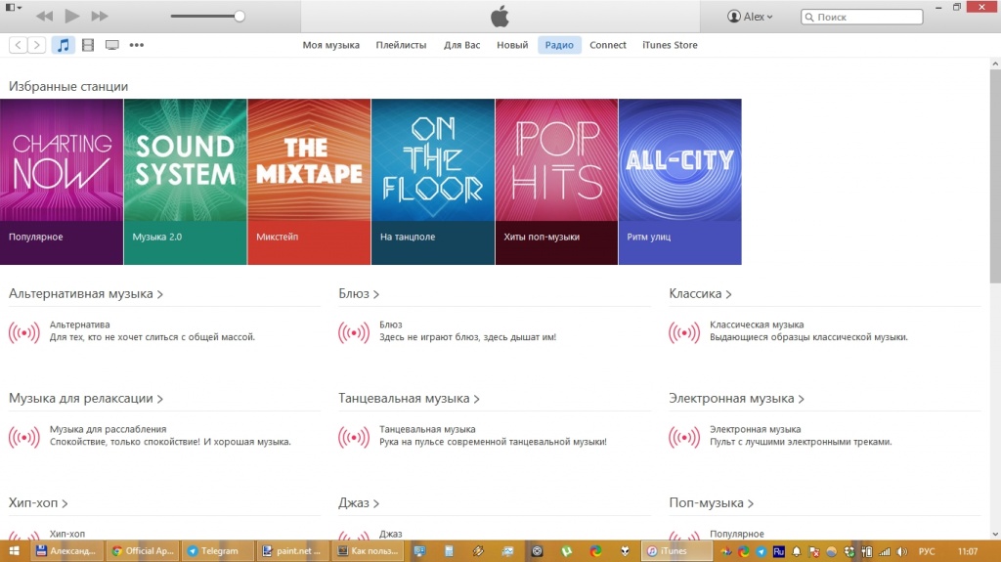Screen dimensions: 1001x562
Task: Open the Альтернатива station title
Action: point(80,324)
